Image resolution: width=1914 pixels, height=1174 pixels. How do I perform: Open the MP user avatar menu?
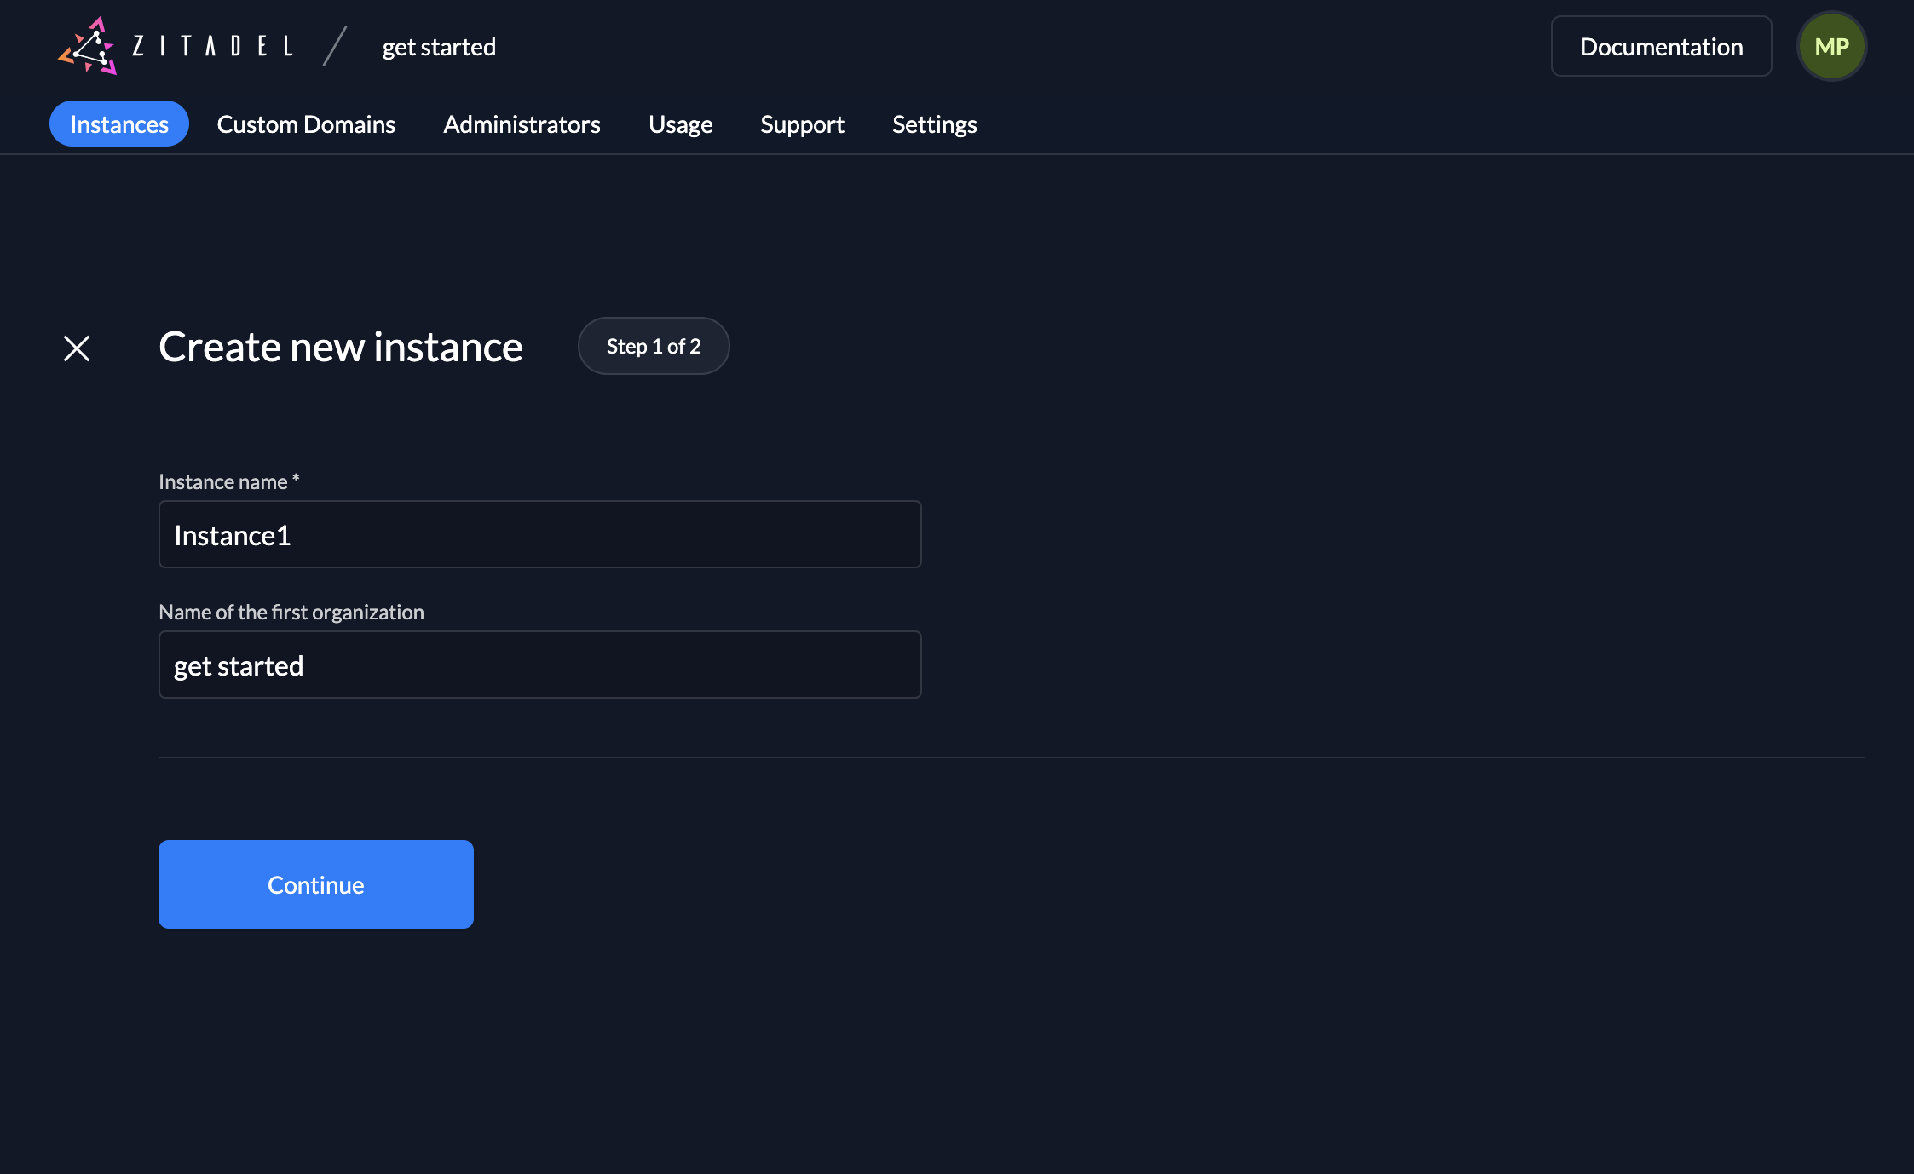(x=1831, y=47)
